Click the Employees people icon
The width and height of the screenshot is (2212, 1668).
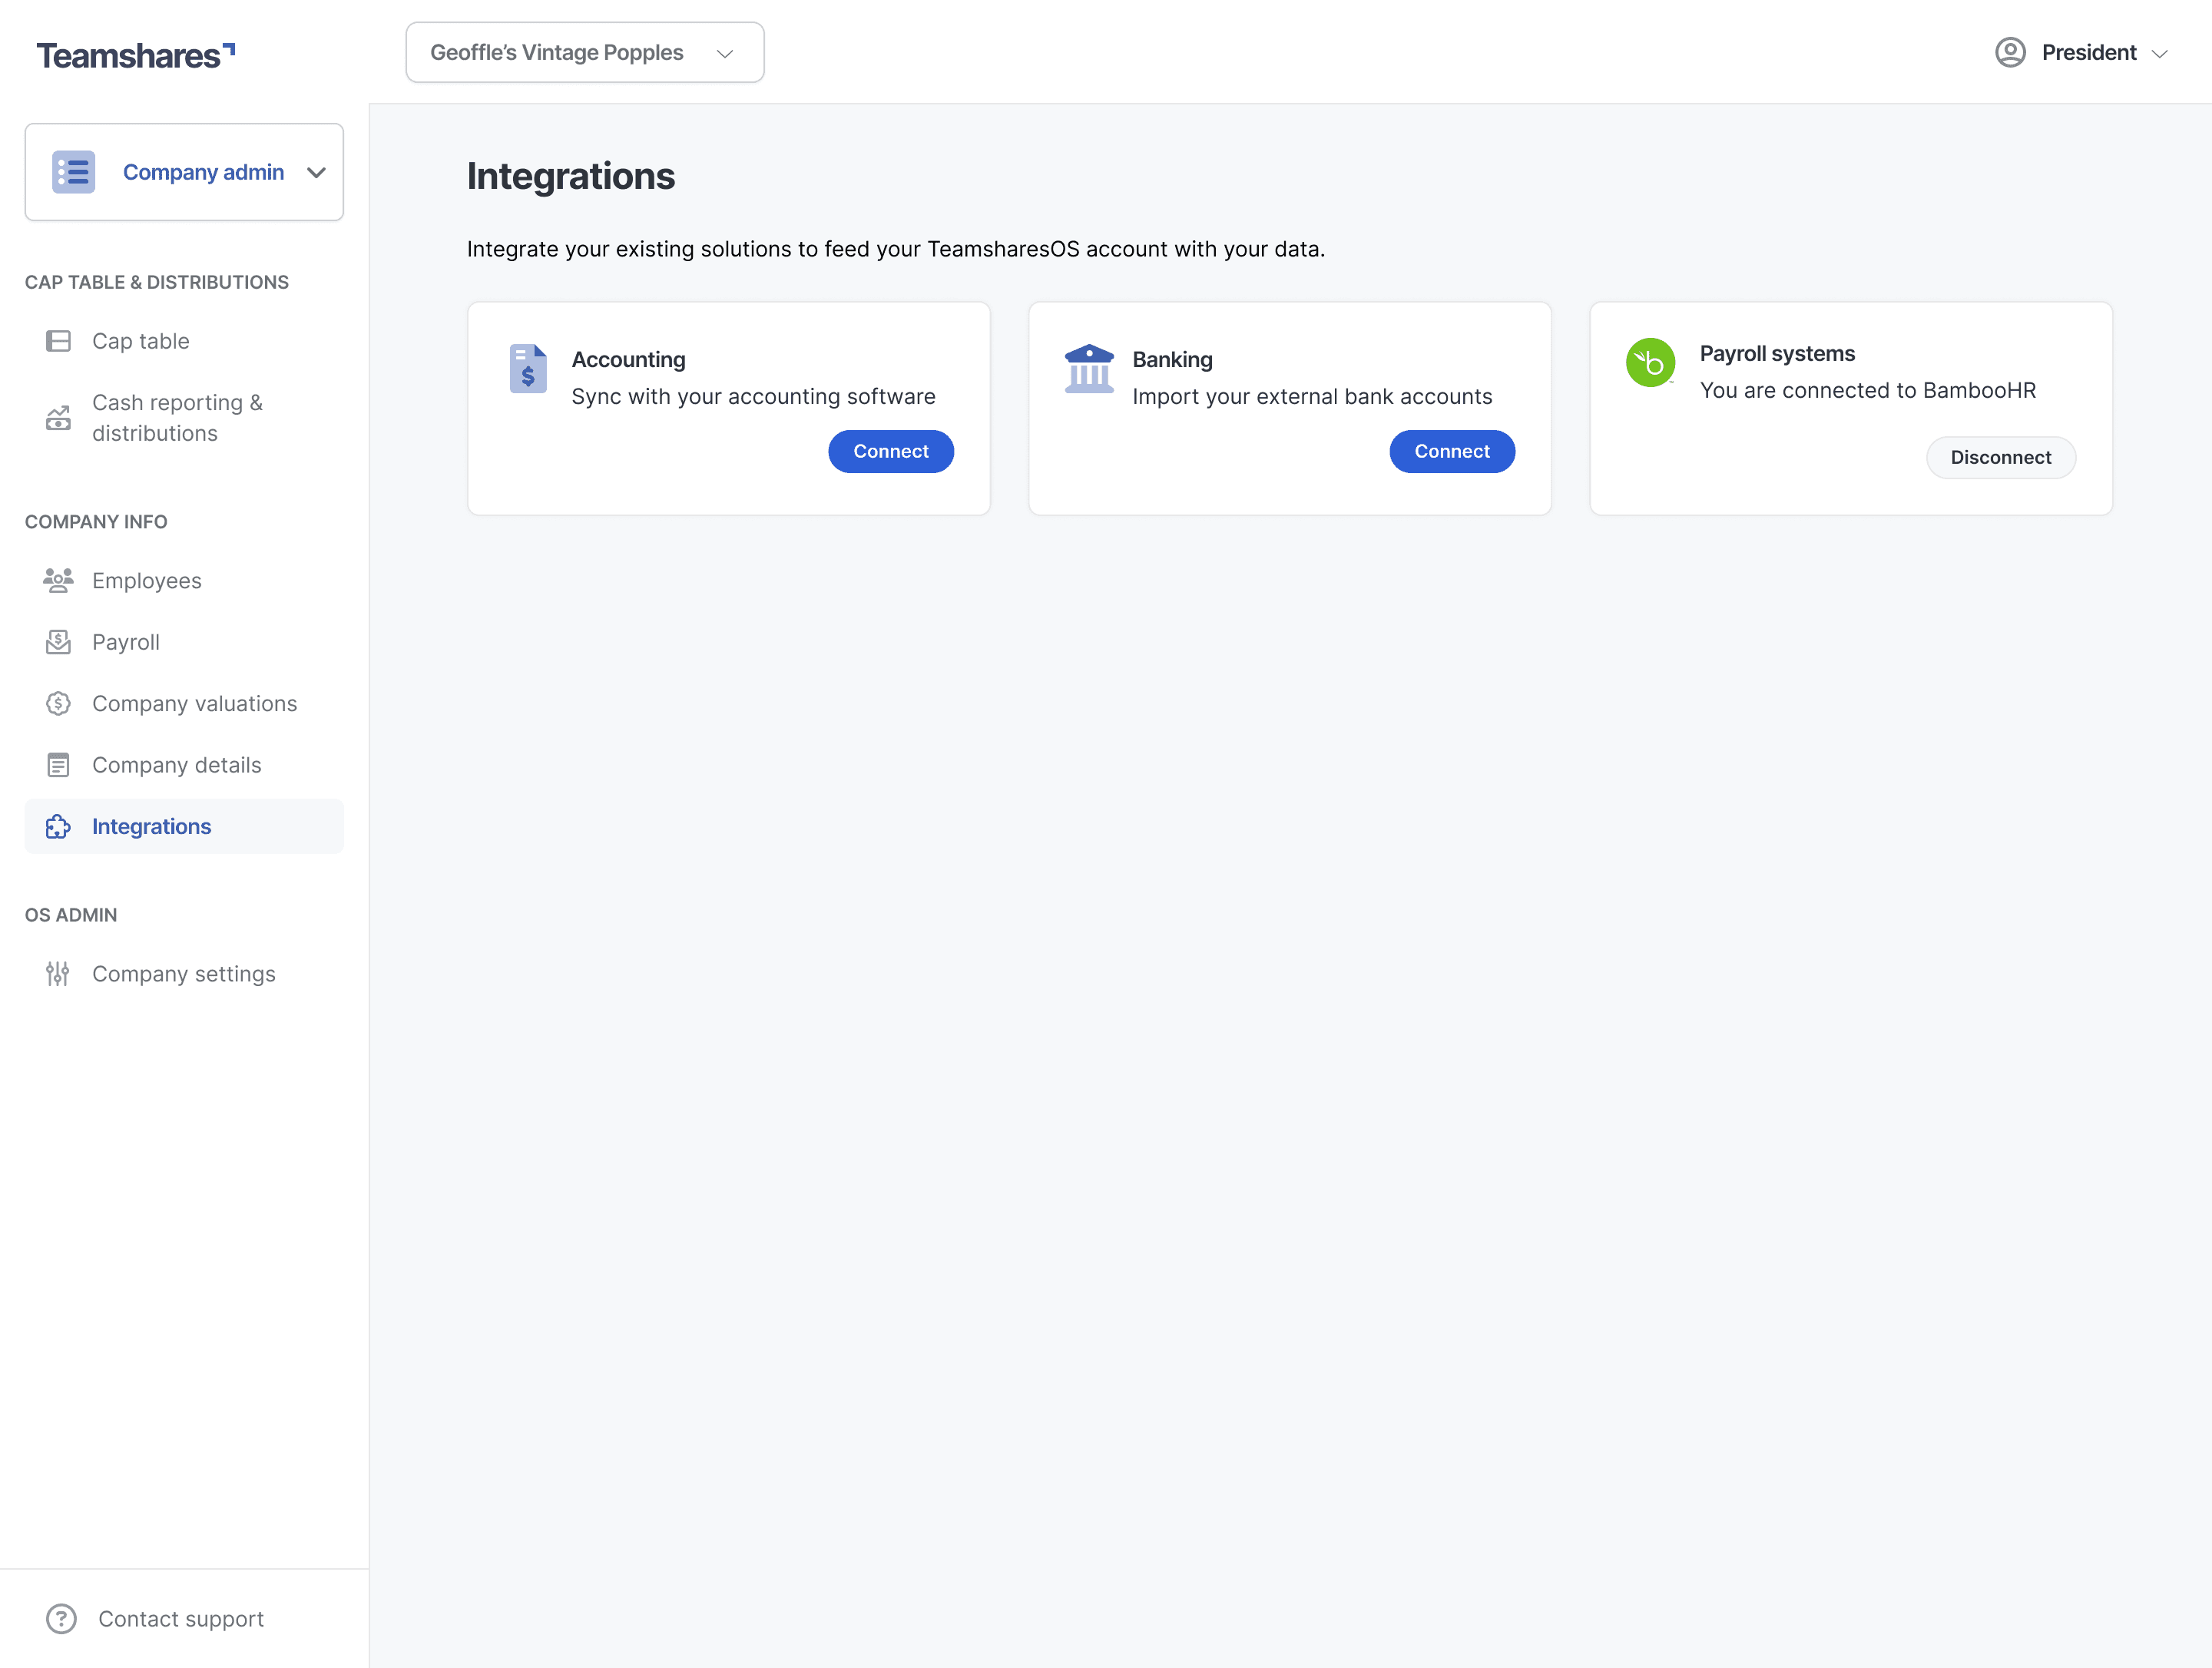click(x=58, y=580)
